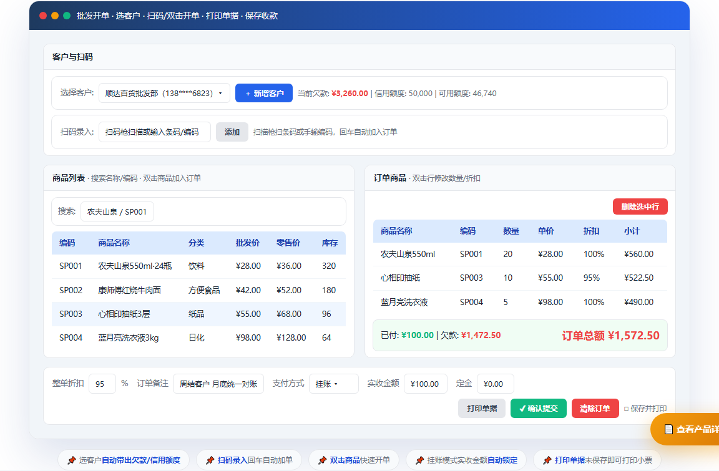Click the 打印单据未保存即可打印小票 tip chip

pyautogui.click(x=597, y=460)
